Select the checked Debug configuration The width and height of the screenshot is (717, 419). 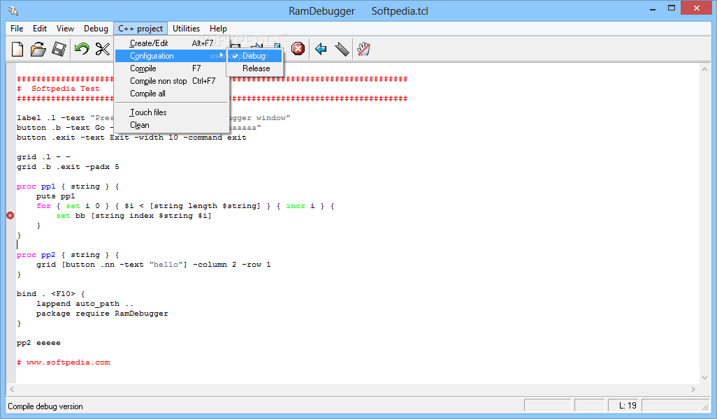pos(254,56)
